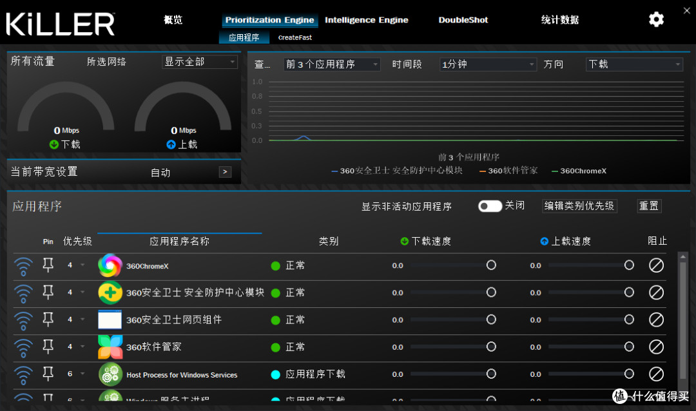Image resolution: width=696 pixels, height=411 pixels.
Task: Click the 360安全卫士网页组件 app icon
Action: [110, 320]
